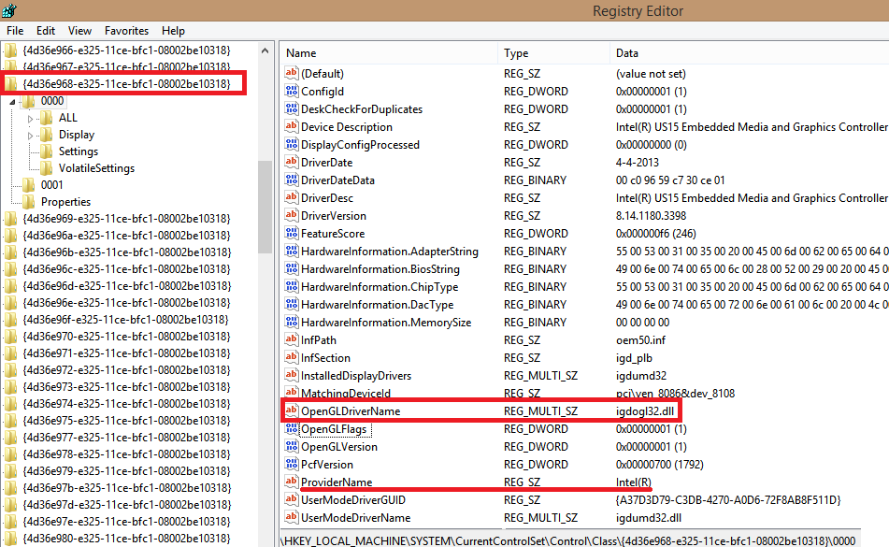The width and height of the screenshot is (889, 547).
Task: Click the OpenGLDriverName value icon
Action: pos(292,410)
